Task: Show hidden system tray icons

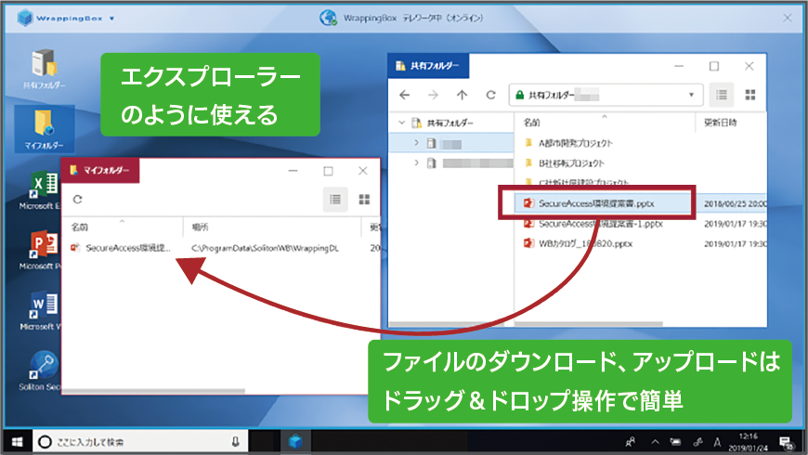Action: click(x=655, y=442)
